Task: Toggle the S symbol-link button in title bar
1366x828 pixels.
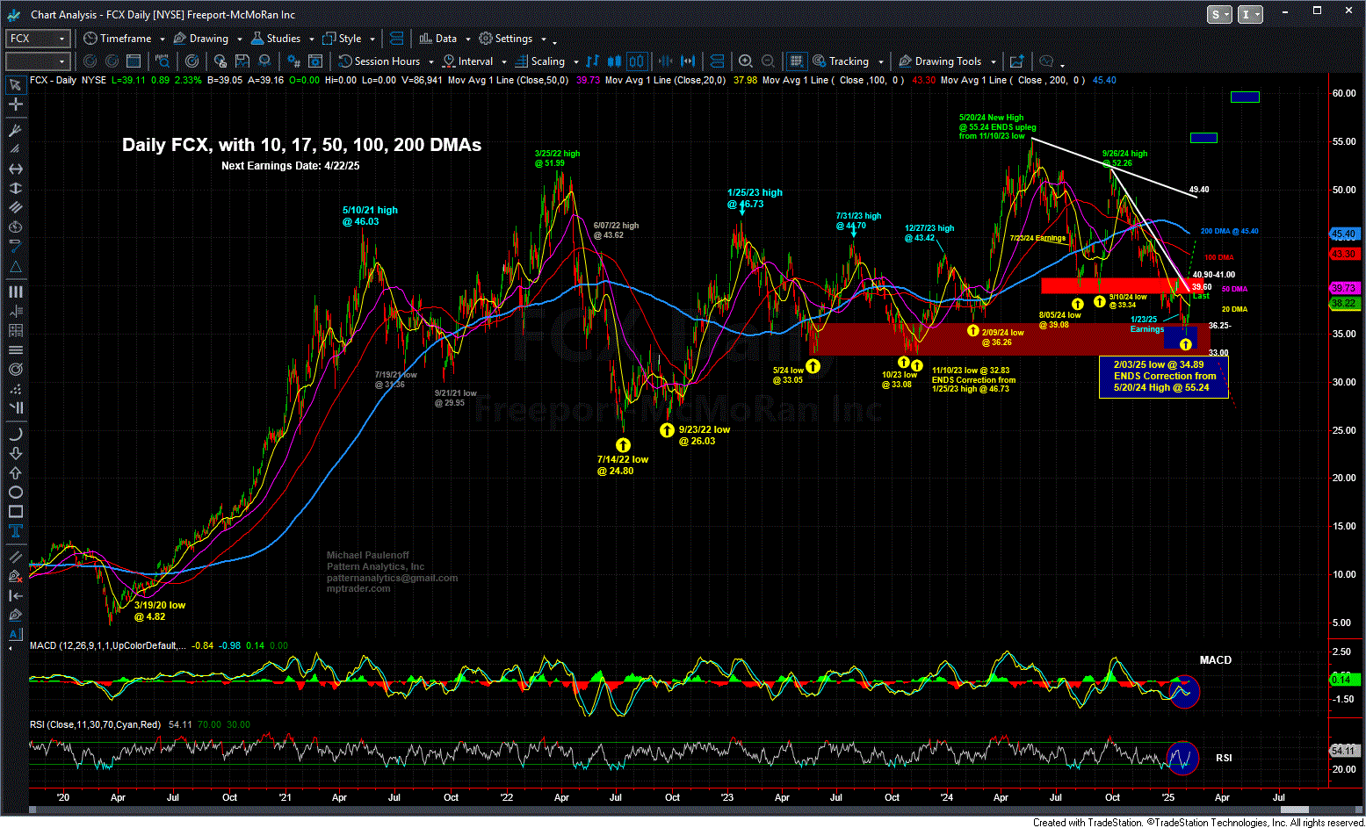Action: coord(1219,14)
